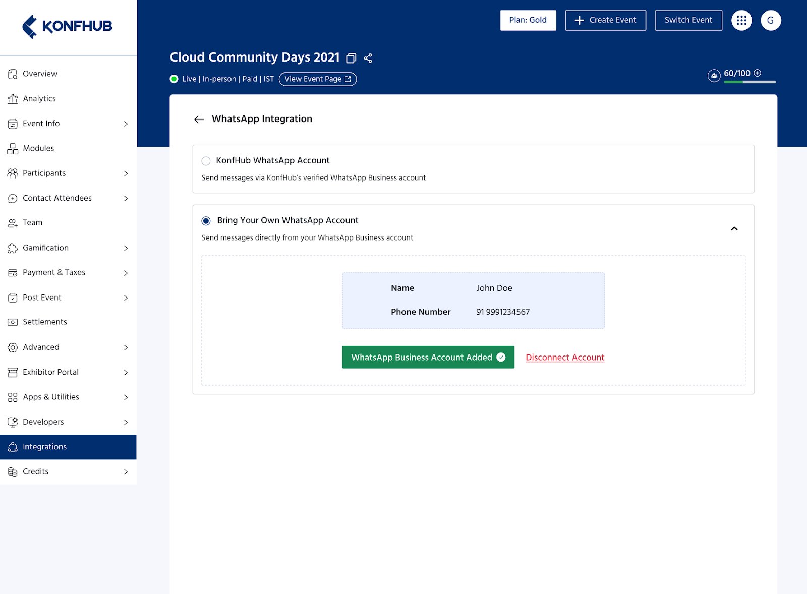This screenshot has height=594, width=807.
Task: Expand the Contact Attendees submenu chevron
Action: point(126,199)
